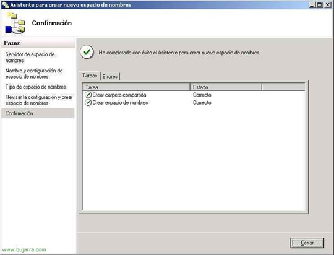
Task: Click the Confirmación step in sidebar
Action: [38, 113]
